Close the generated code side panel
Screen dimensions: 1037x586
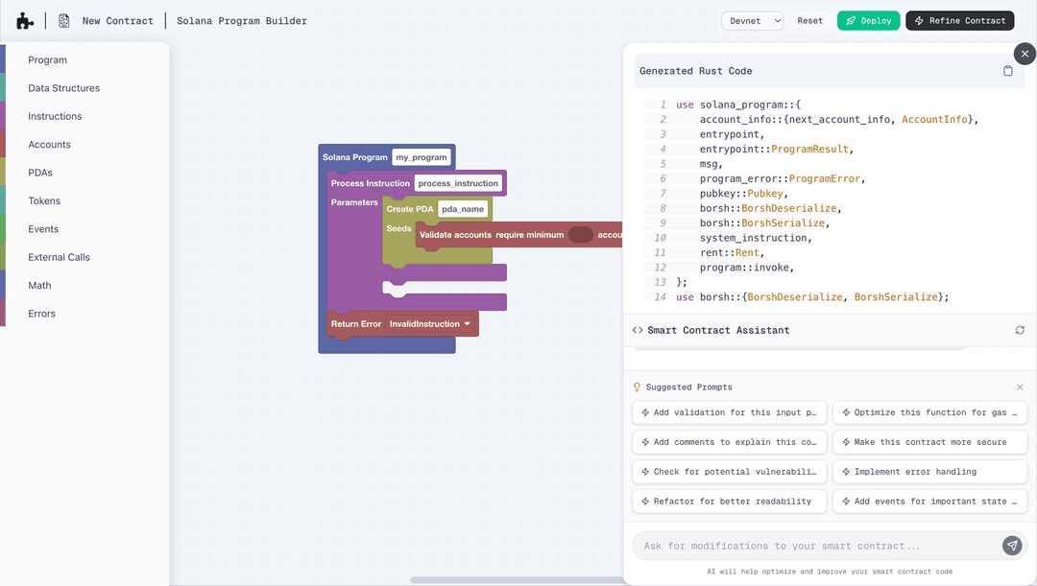[1025, 54]
